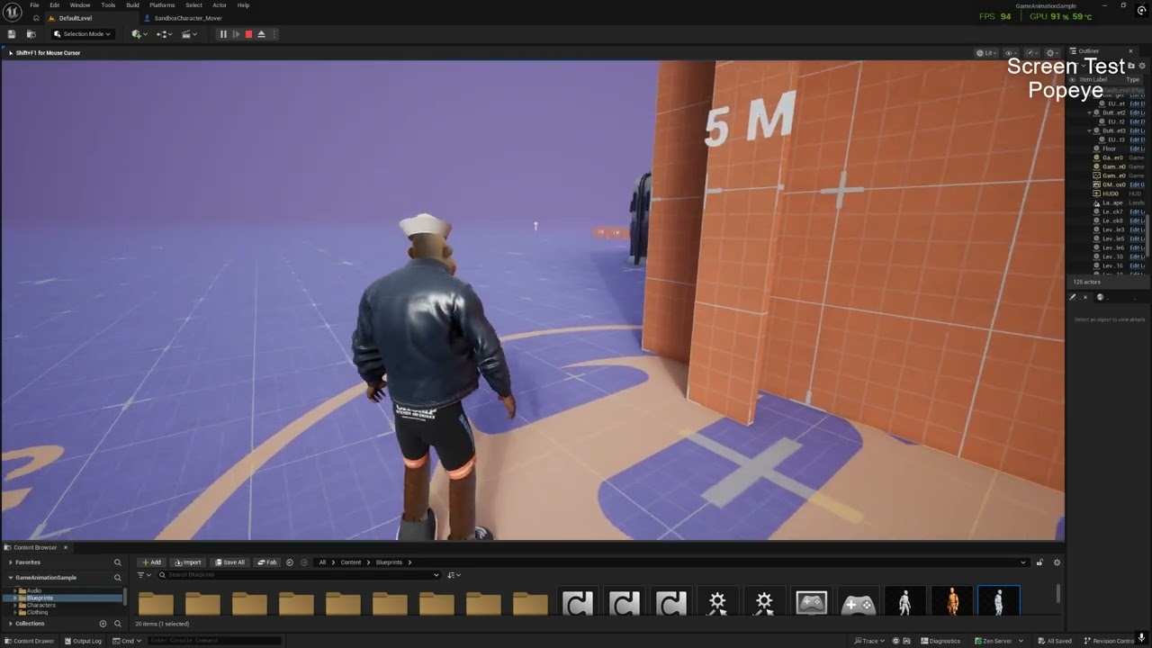Click the eject from player icon
This screenshot has width=1152, height=648.
click(261, 34)
